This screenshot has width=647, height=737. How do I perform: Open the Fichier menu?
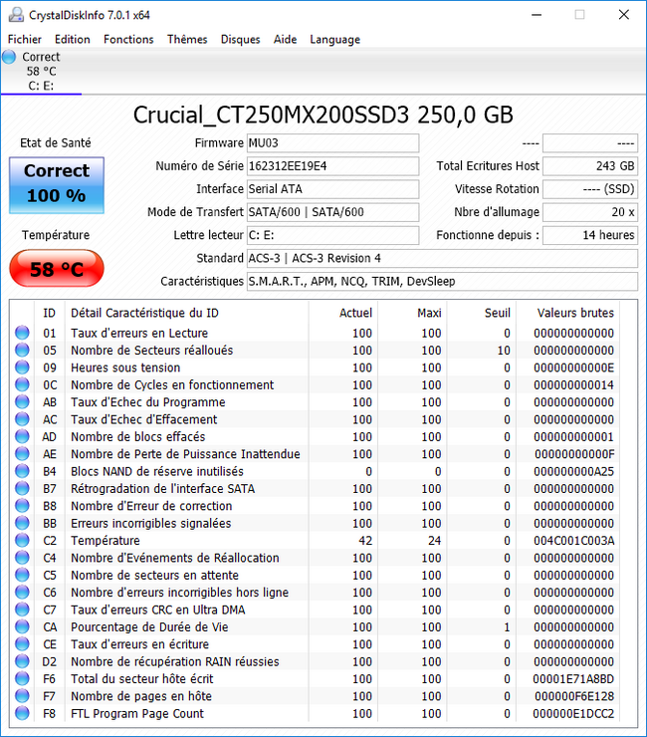coord(25,40)
